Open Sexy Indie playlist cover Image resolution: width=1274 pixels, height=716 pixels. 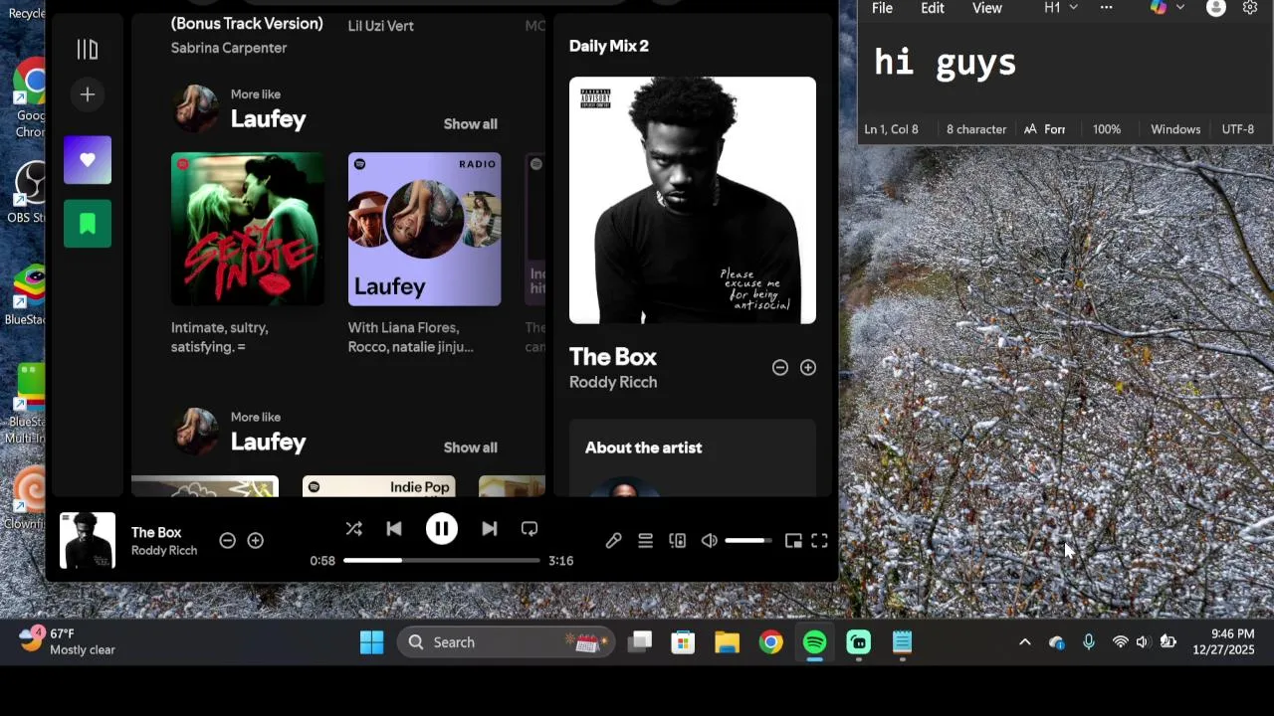coord(248,229)
